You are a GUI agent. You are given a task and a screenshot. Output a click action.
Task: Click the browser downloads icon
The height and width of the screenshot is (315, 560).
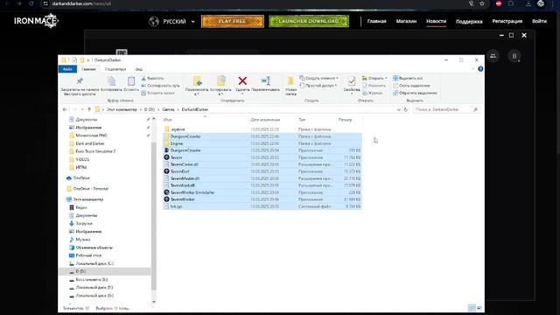tap(528, 3)
